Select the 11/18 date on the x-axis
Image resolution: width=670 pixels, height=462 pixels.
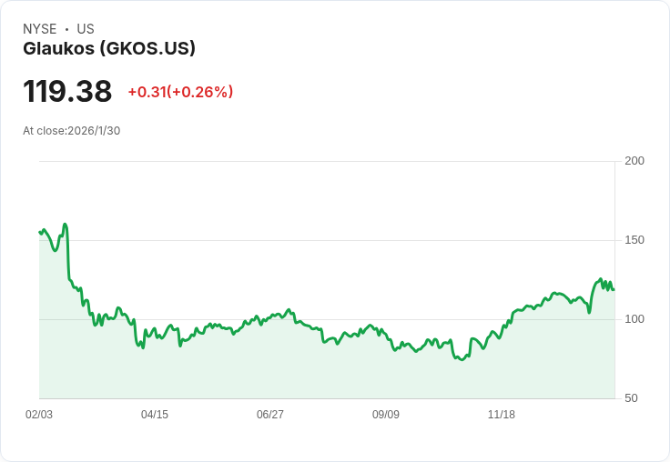[502, 415]
